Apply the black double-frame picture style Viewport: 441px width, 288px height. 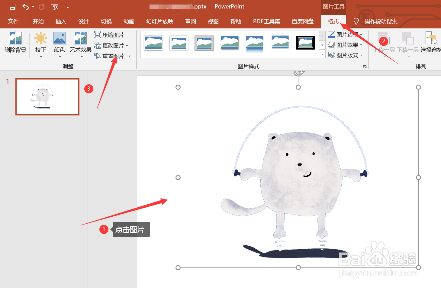point(306,43)
